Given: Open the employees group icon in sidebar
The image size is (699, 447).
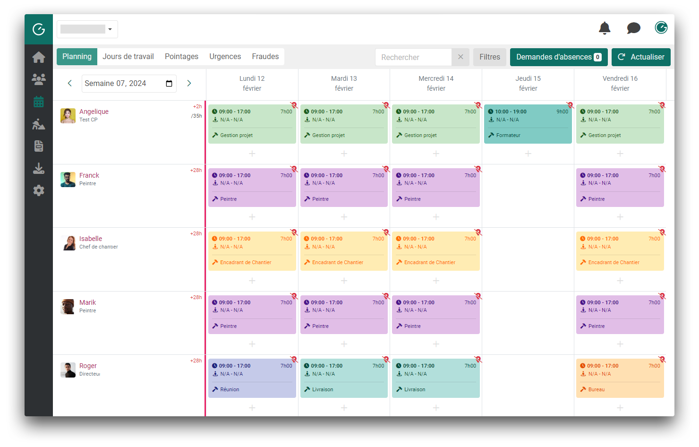Looking at the screenshot, I should [39, 79].
